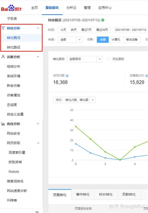Open the 来源 全部 dropdown

(x=70, y=40)
